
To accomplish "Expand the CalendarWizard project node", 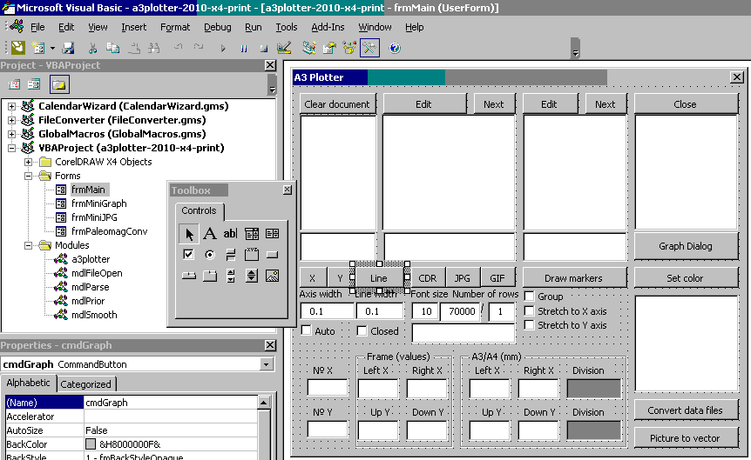I will (x=11, y=106).
